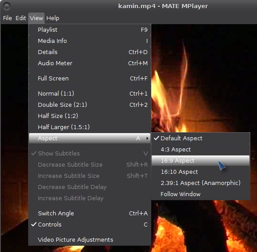Expand the Aspect submenu
This screenshot has width=257, height=252.
pos(90,138)
